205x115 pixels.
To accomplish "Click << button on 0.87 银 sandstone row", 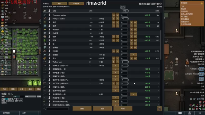I will pos(114,51).
